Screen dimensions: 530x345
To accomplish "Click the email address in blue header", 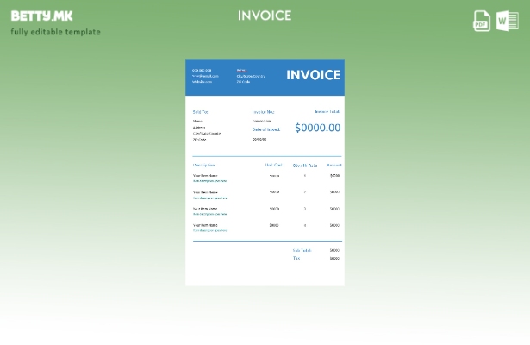I will 206,76.
